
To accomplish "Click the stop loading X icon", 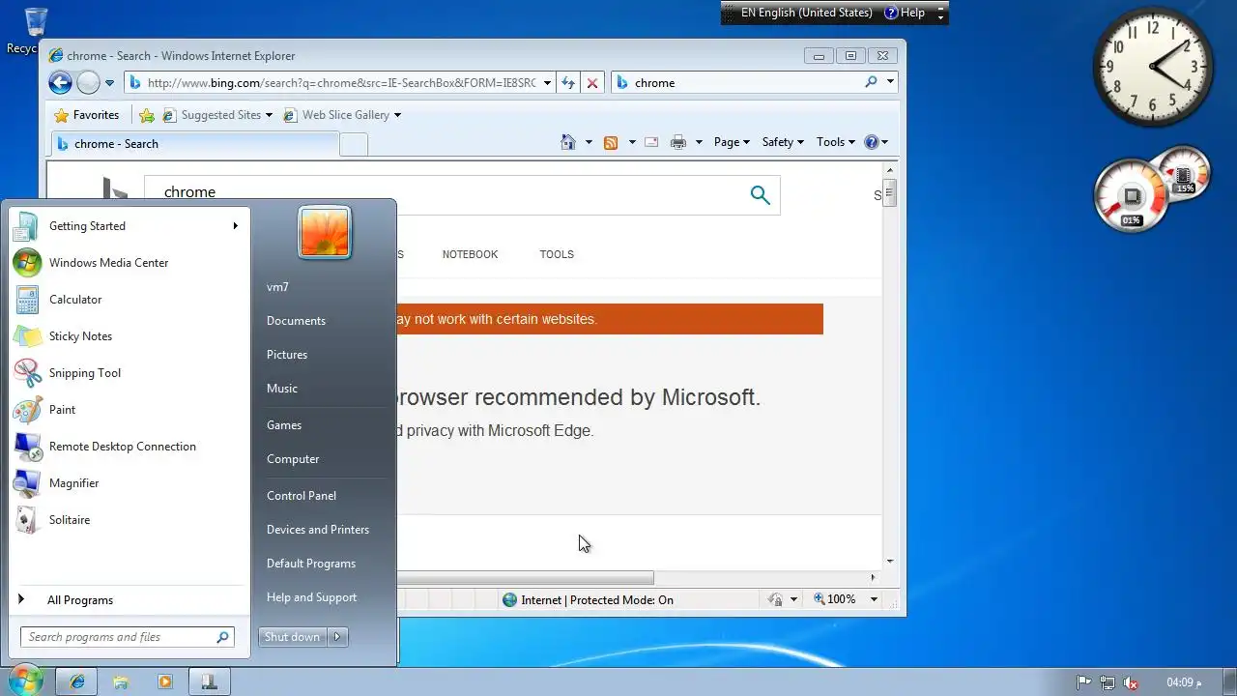I will point(592,83).
